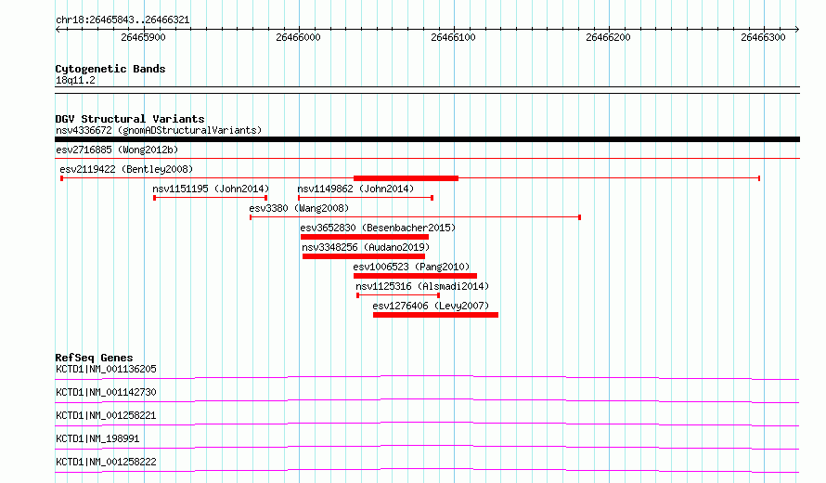Click ruler position label 26466300
Viewport: 826px width, 483px height.
pyautogui.click(x=763, y=37)
